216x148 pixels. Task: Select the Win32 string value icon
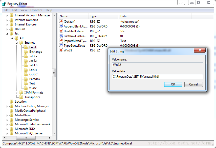(61, 50)
